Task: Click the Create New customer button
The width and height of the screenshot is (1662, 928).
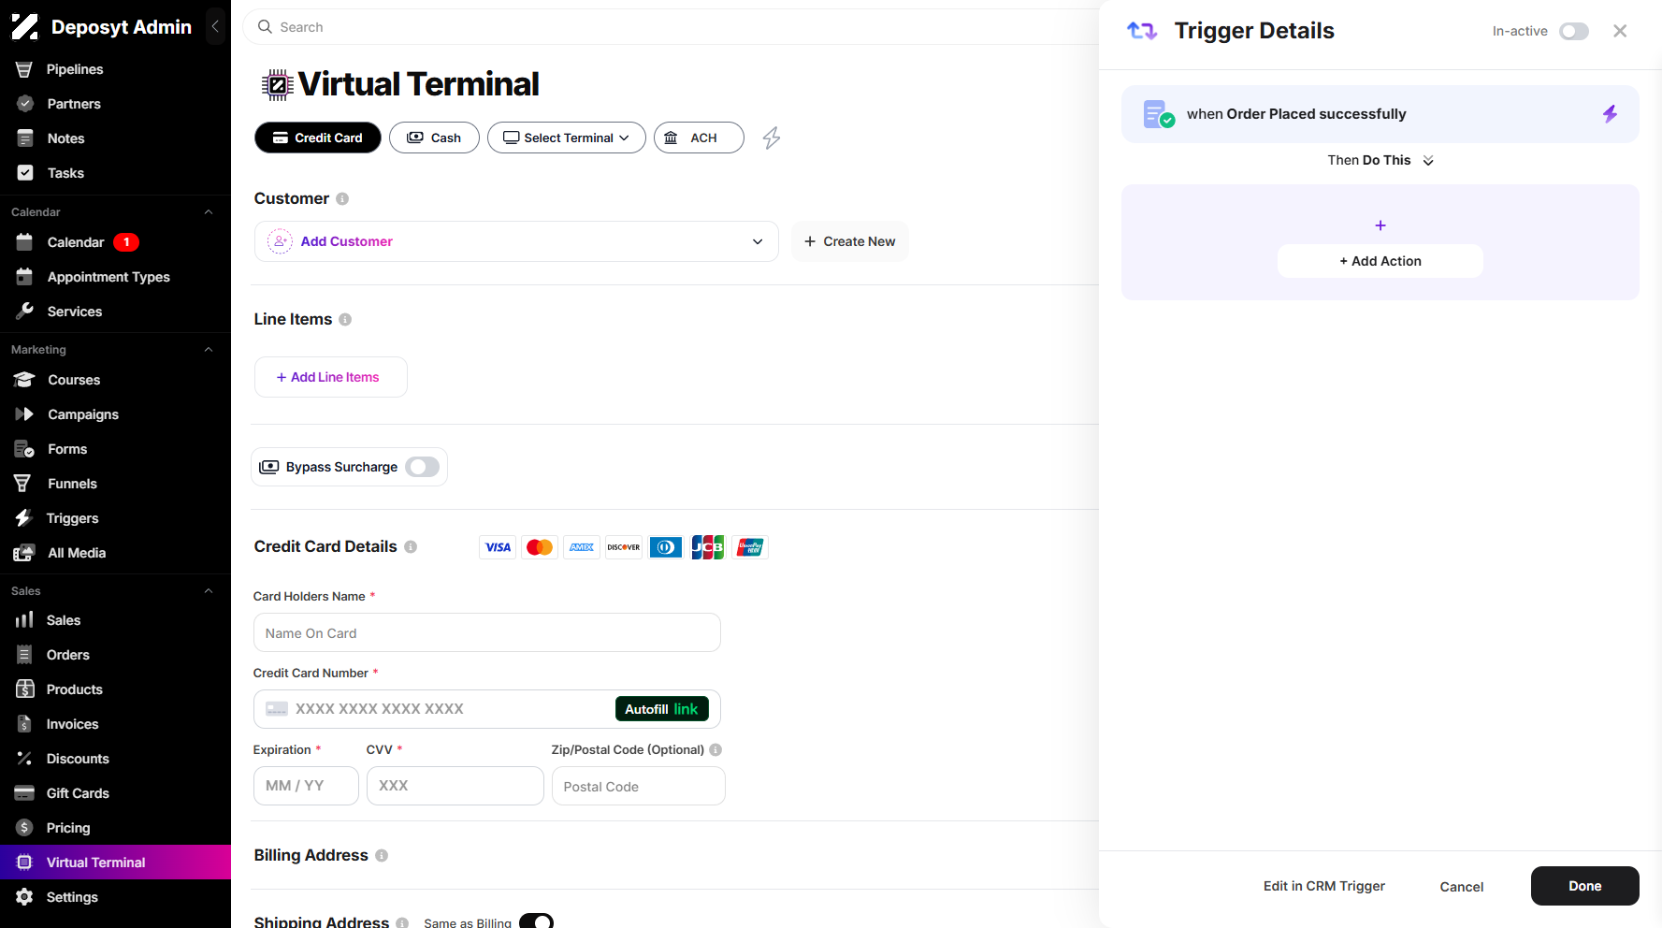Action: 849,241
